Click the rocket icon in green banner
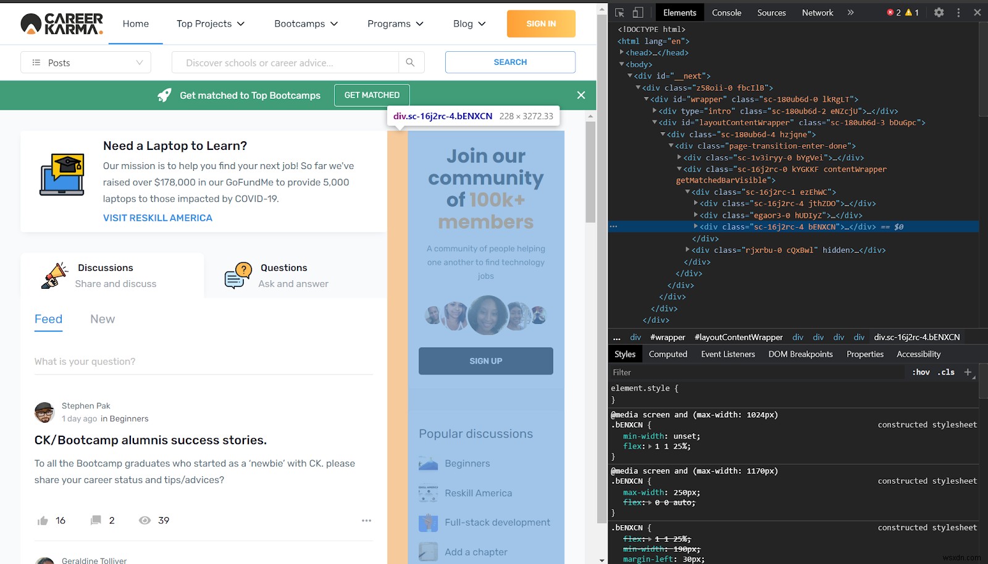Image resolution: width=988 pixels, height=564 pixels. [163, 95]
